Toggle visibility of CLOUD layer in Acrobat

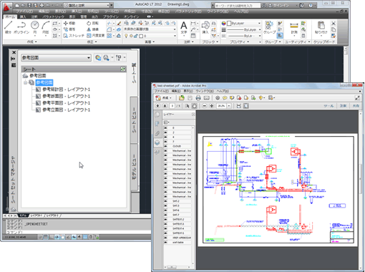click(x=166, y=146)
